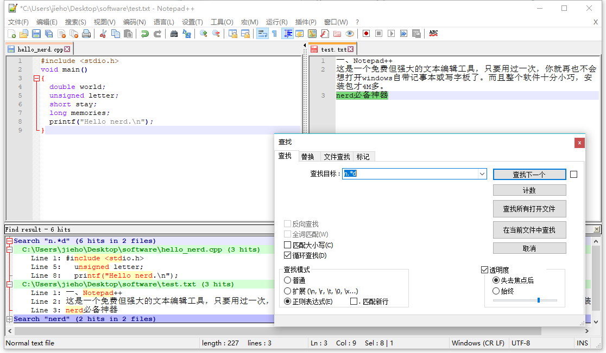Toggle Show All Characters via paragraph icon
The width and height of the screenshot is (606, 353).
(274, 34)
